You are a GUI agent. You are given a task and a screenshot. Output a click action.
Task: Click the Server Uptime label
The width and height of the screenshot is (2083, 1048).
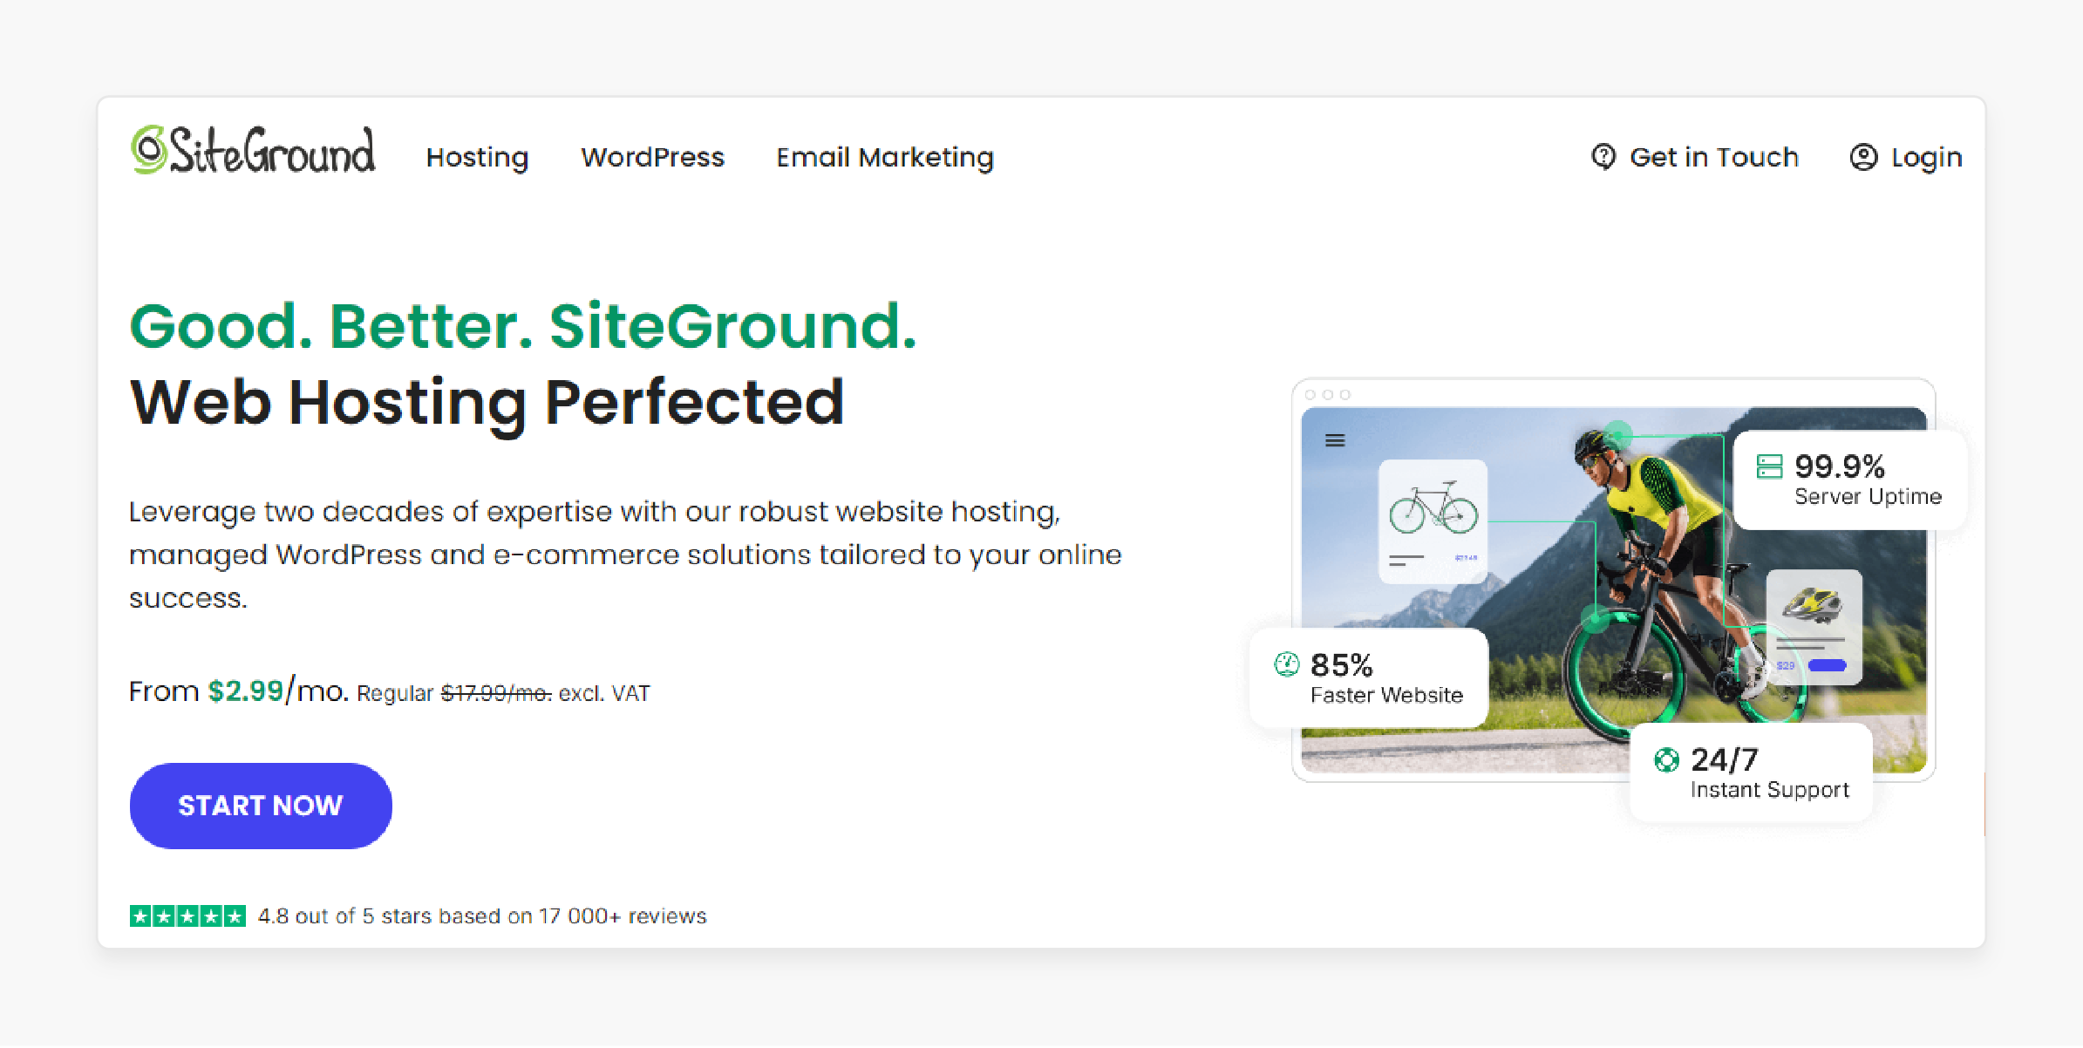pos(1868,496)
